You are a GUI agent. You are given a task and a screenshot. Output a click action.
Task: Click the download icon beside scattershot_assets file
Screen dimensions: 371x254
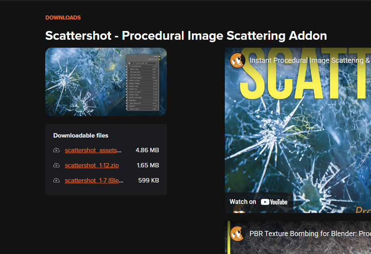[56, 150]
